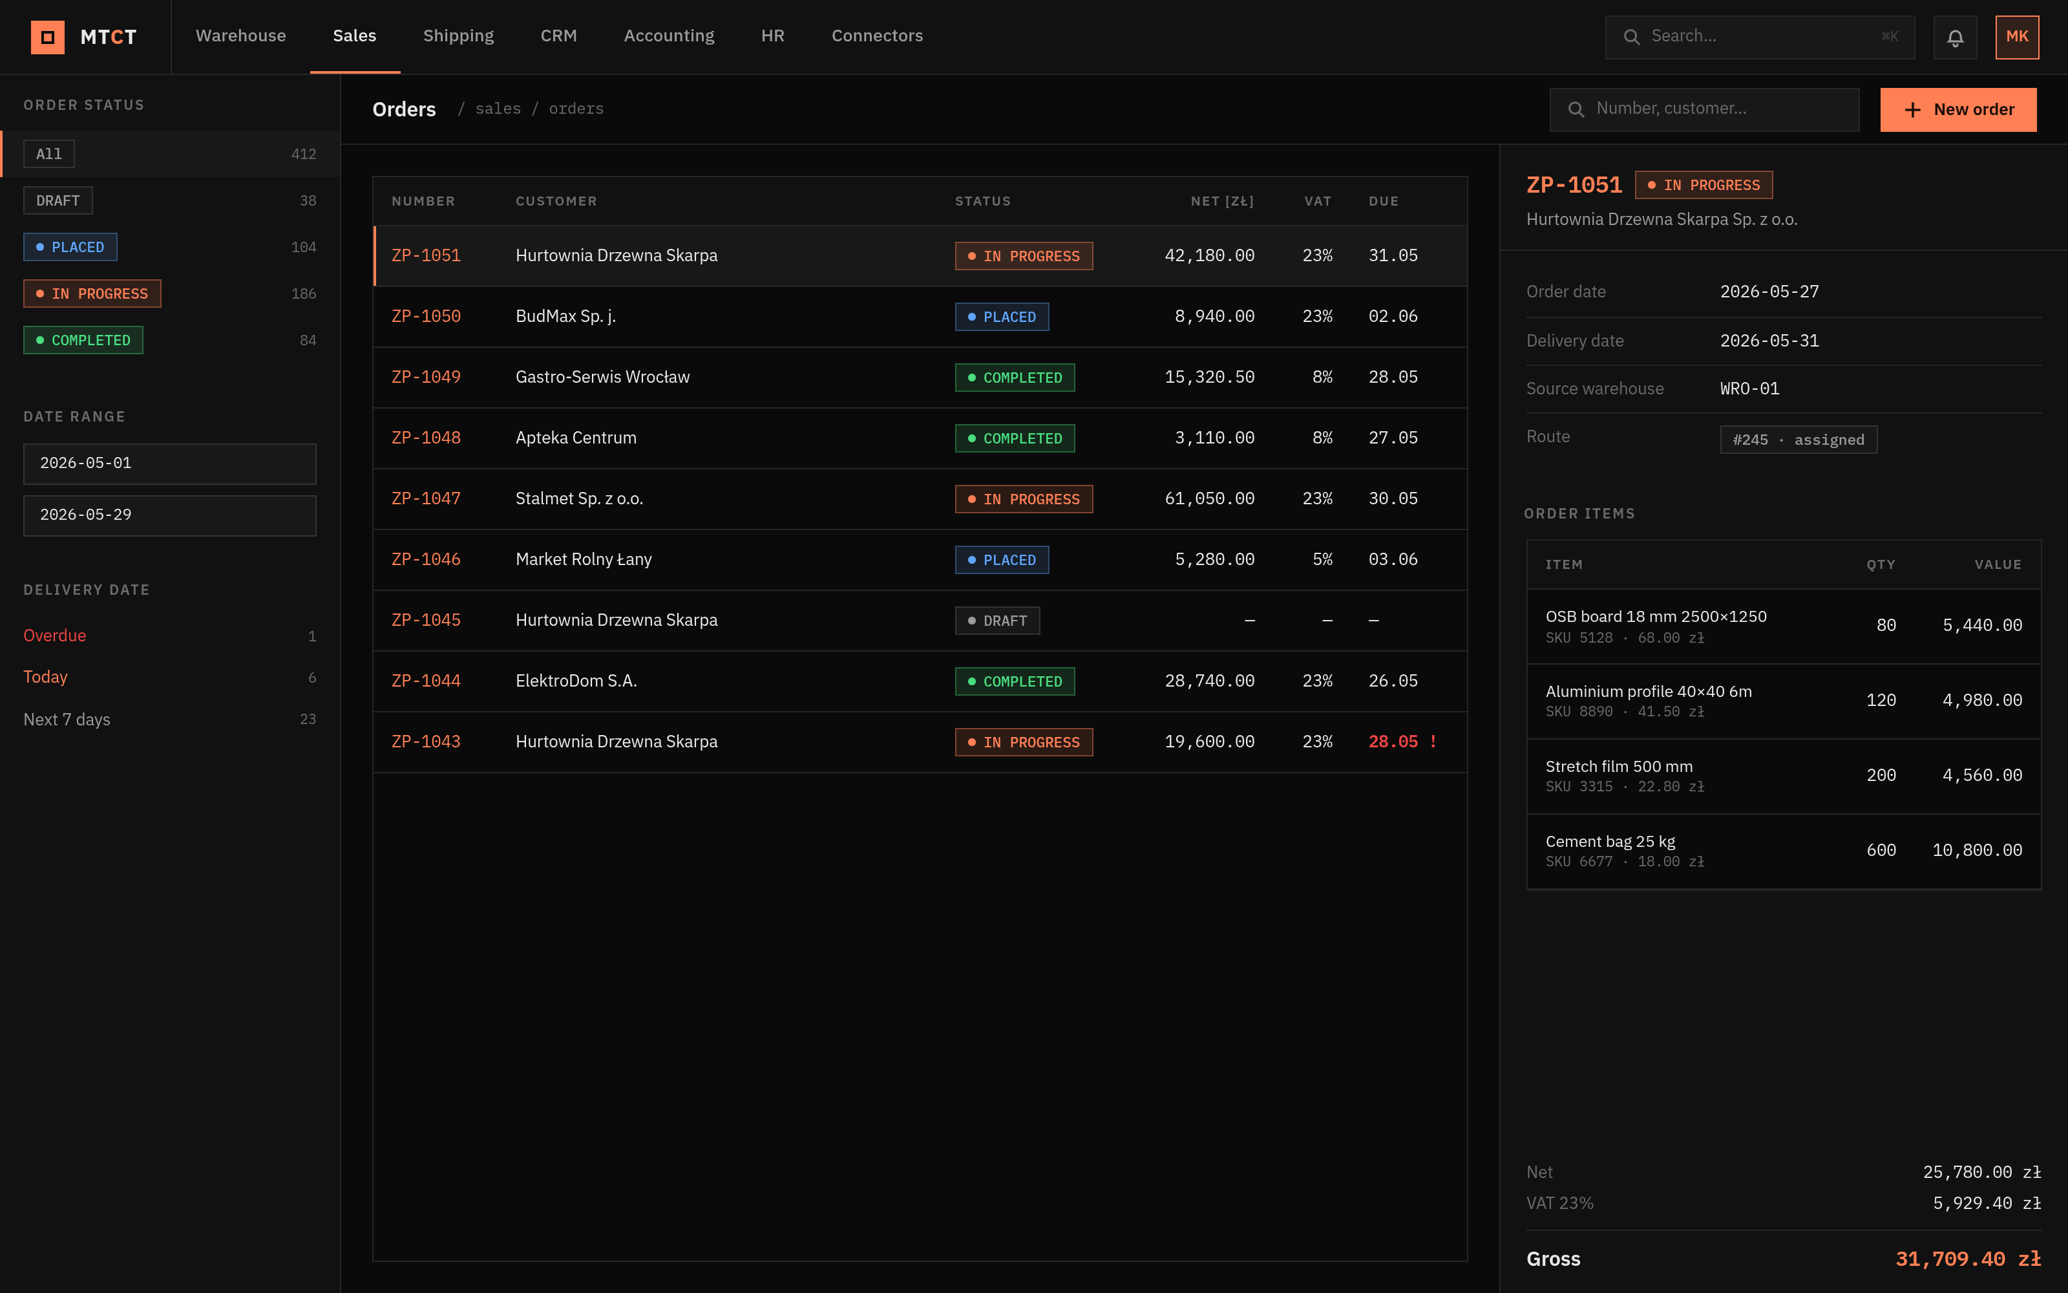Open the CRM module

pos(558,36)
